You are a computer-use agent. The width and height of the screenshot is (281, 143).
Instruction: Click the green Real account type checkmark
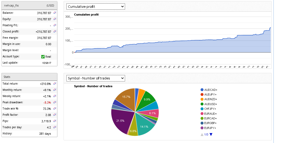[x=43, y=57]
